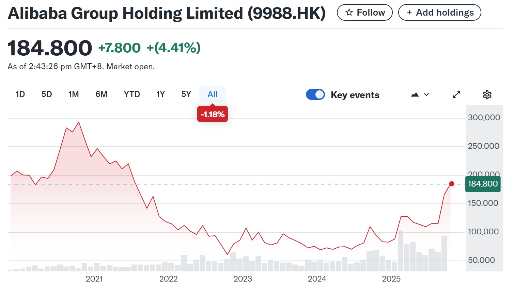The width and height of the screenshot is (513, 287).
Task: Open chart type dropdown chevron
Action: click(426, 95)
